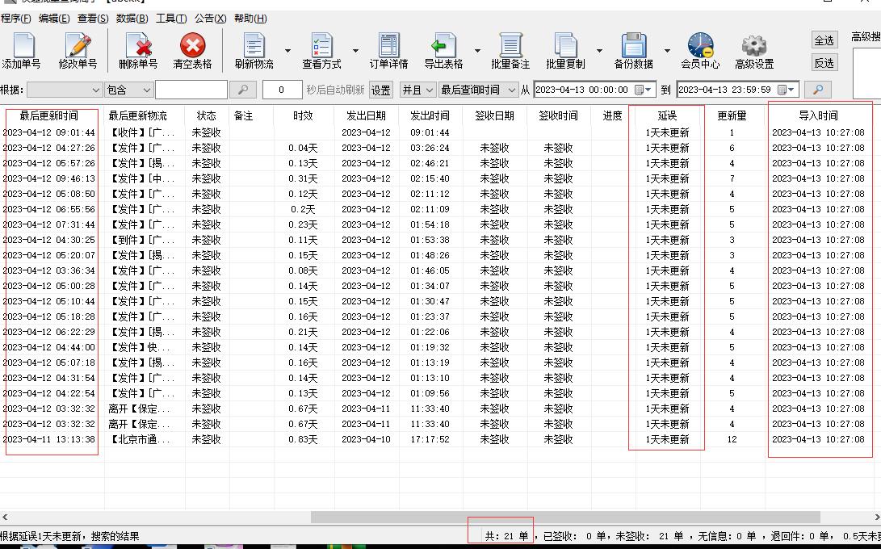Click the magnifier search icon beside the keyword box
The height and width of the screenshot is (549, 881).
tap(243, 90)
